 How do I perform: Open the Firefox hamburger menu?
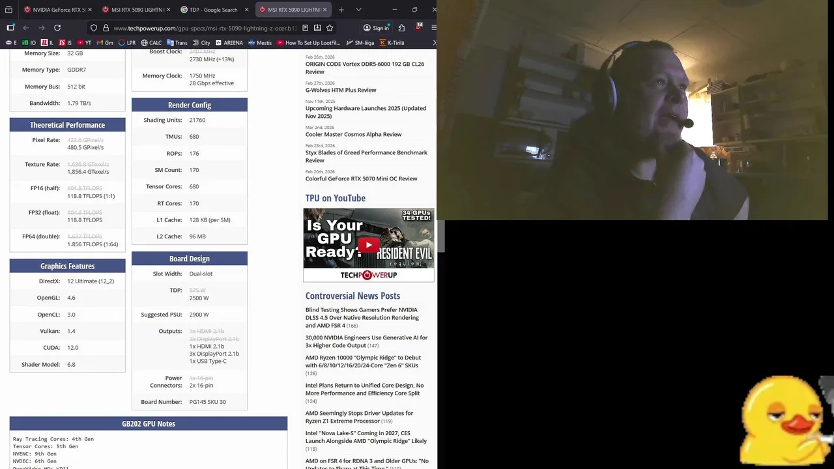tap(434, 28)
